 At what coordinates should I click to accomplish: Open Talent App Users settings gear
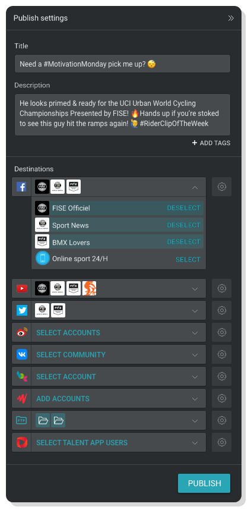click(x=221, y=442)
